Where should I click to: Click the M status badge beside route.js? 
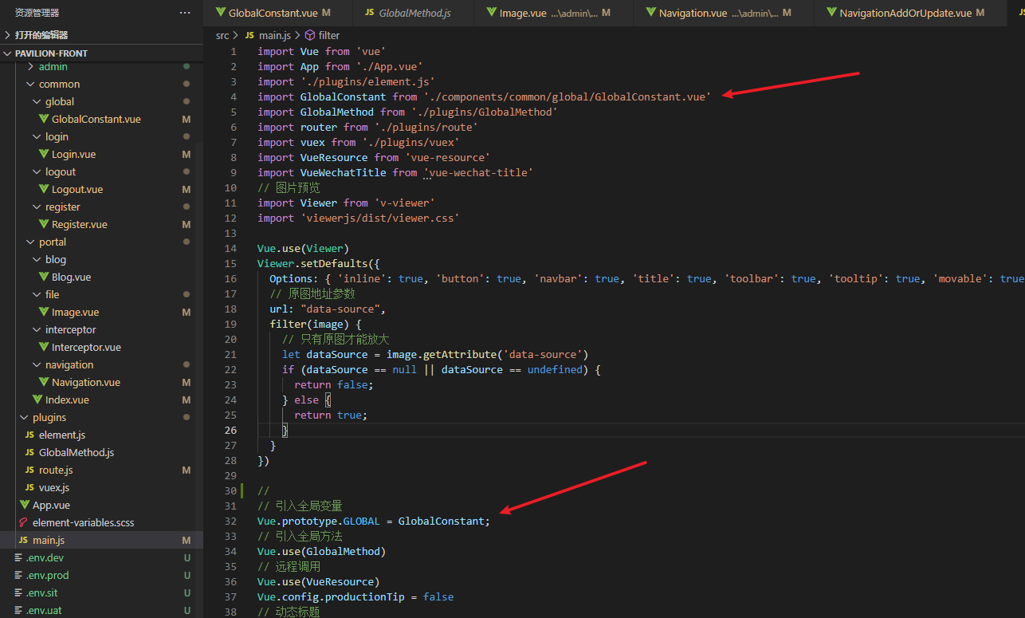[x=187, y=470]
